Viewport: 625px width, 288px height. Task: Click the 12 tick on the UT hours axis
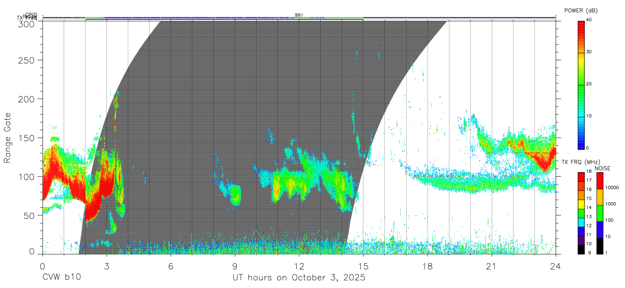coord(299,267)
